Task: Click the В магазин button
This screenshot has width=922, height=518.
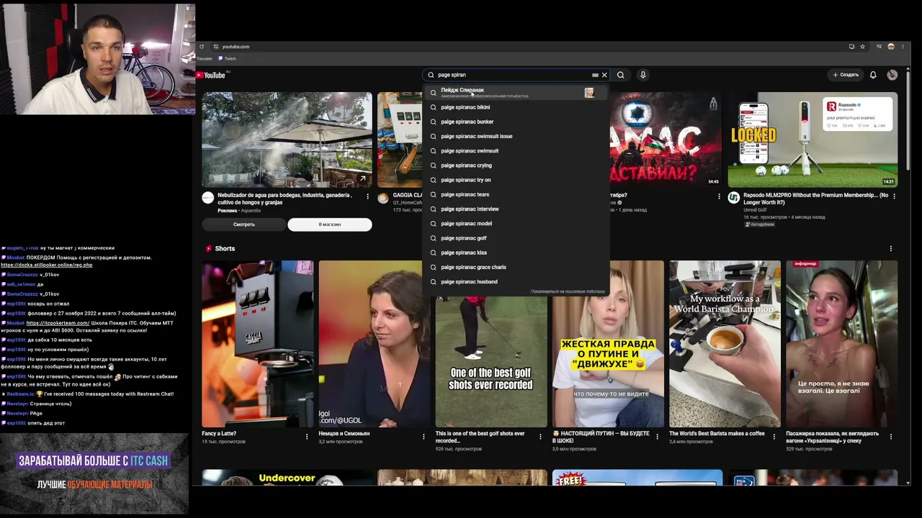Action: point(330,224)
